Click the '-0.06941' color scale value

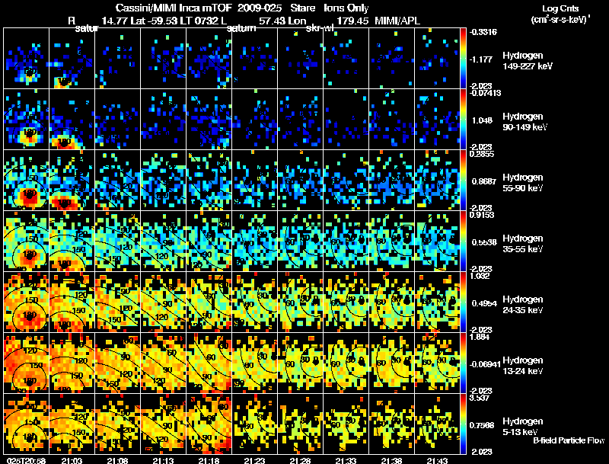point(485,364)
